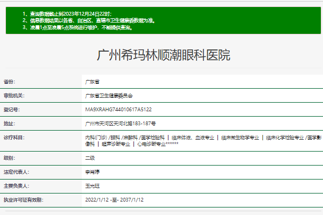Click the 级别 label

(9, 158)
